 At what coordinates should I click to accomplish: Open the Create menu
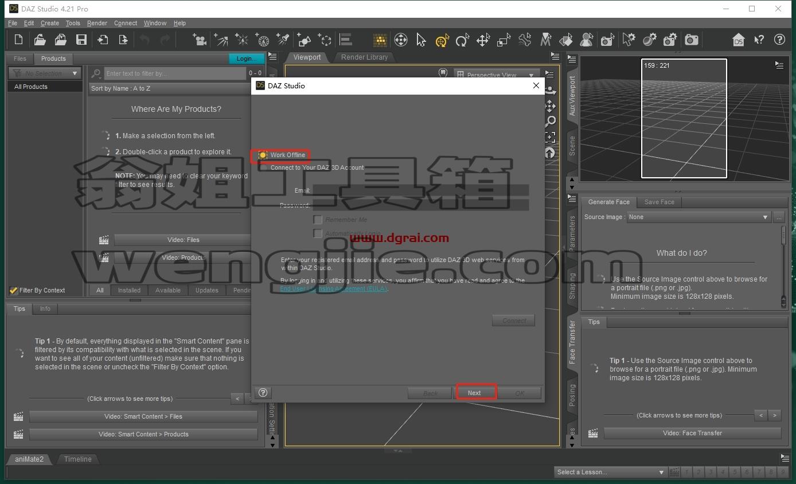pyautogui.click(x=49, y=23)
